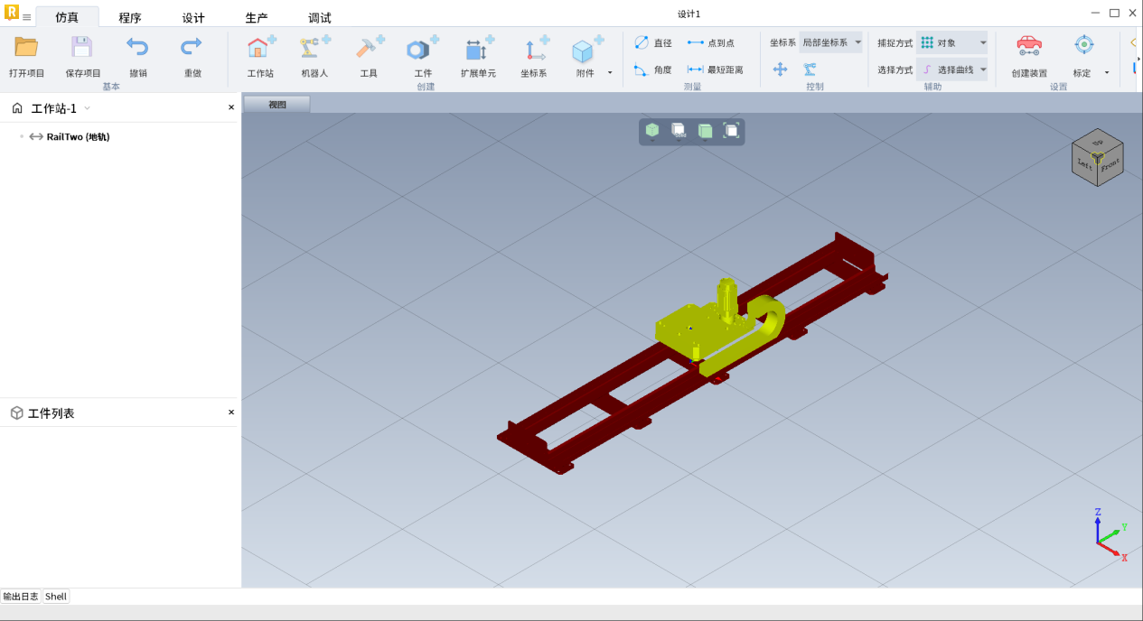
Task: Add a robot using the 机器人 icon
Action: tap(314, 49)
